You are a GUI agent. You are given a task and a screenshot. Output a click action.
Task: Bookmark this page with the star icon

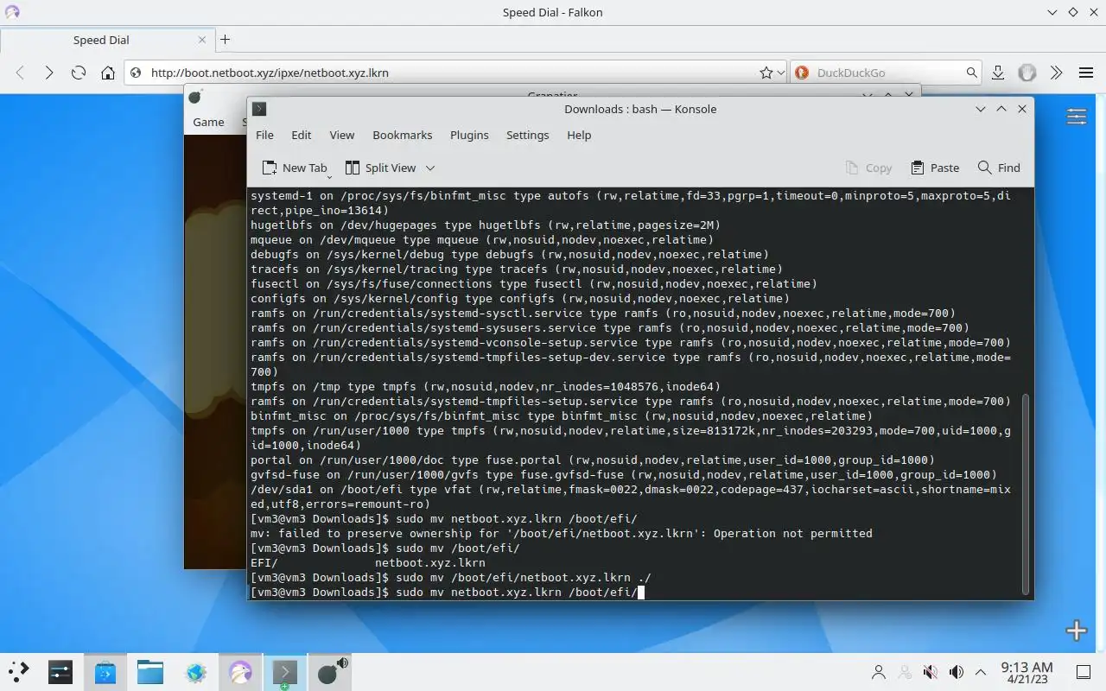[x=766, y=73]
